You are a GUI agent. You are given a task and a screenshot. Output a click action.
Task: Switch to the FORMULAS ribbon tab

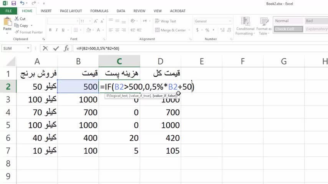[99, 11]
